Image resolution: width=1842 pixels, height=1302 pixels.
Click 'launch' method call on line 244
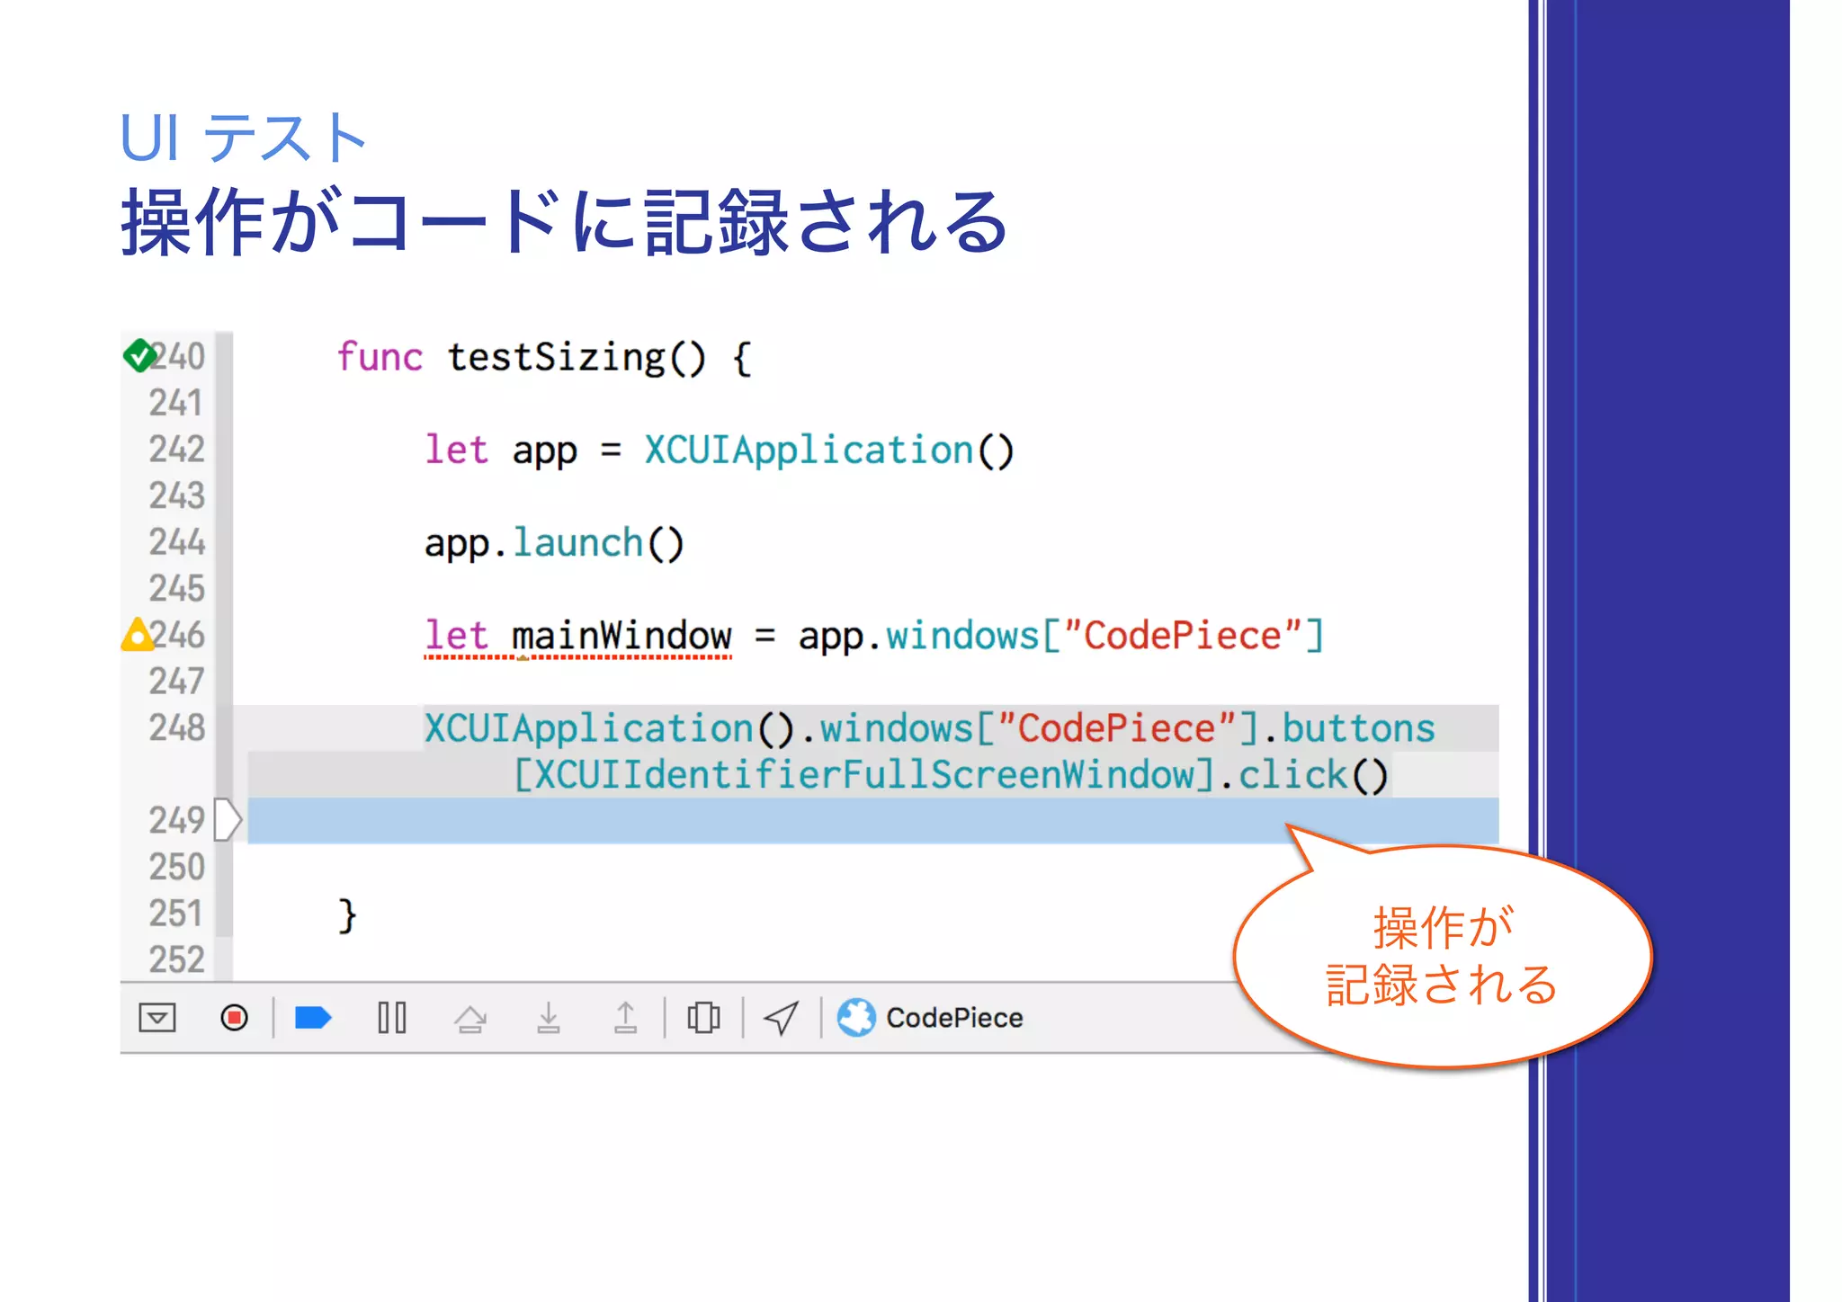(577, 542)
